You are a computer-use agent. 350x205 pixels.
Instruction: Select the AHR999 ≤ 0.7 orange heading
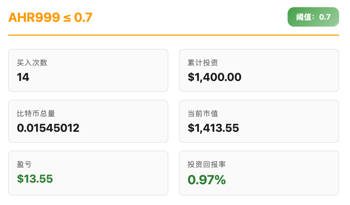point(51,17)
